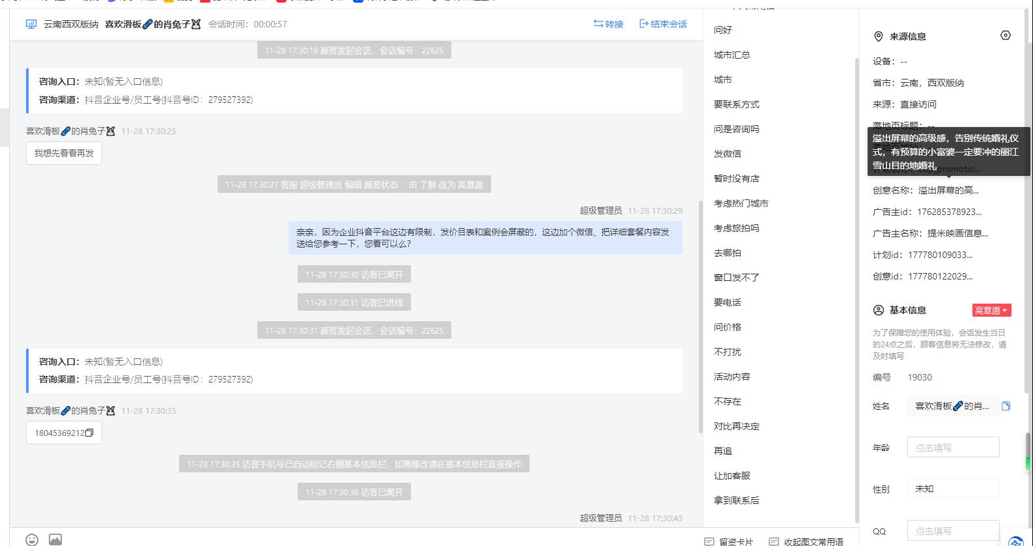End the session with 结束会话
This screenshot has height=546, width=1033.
(x=663, y=24)
